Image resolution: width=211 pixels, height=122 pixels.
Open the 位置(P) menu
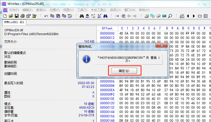pyautogui.click(x=55, y=10)
